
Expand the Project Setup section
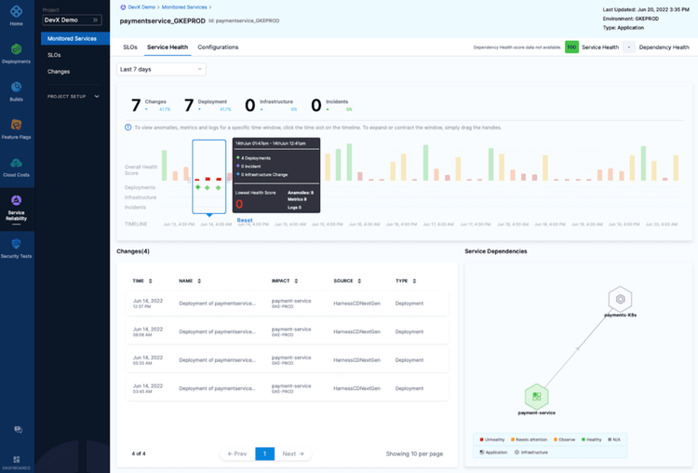click(74, 96)
